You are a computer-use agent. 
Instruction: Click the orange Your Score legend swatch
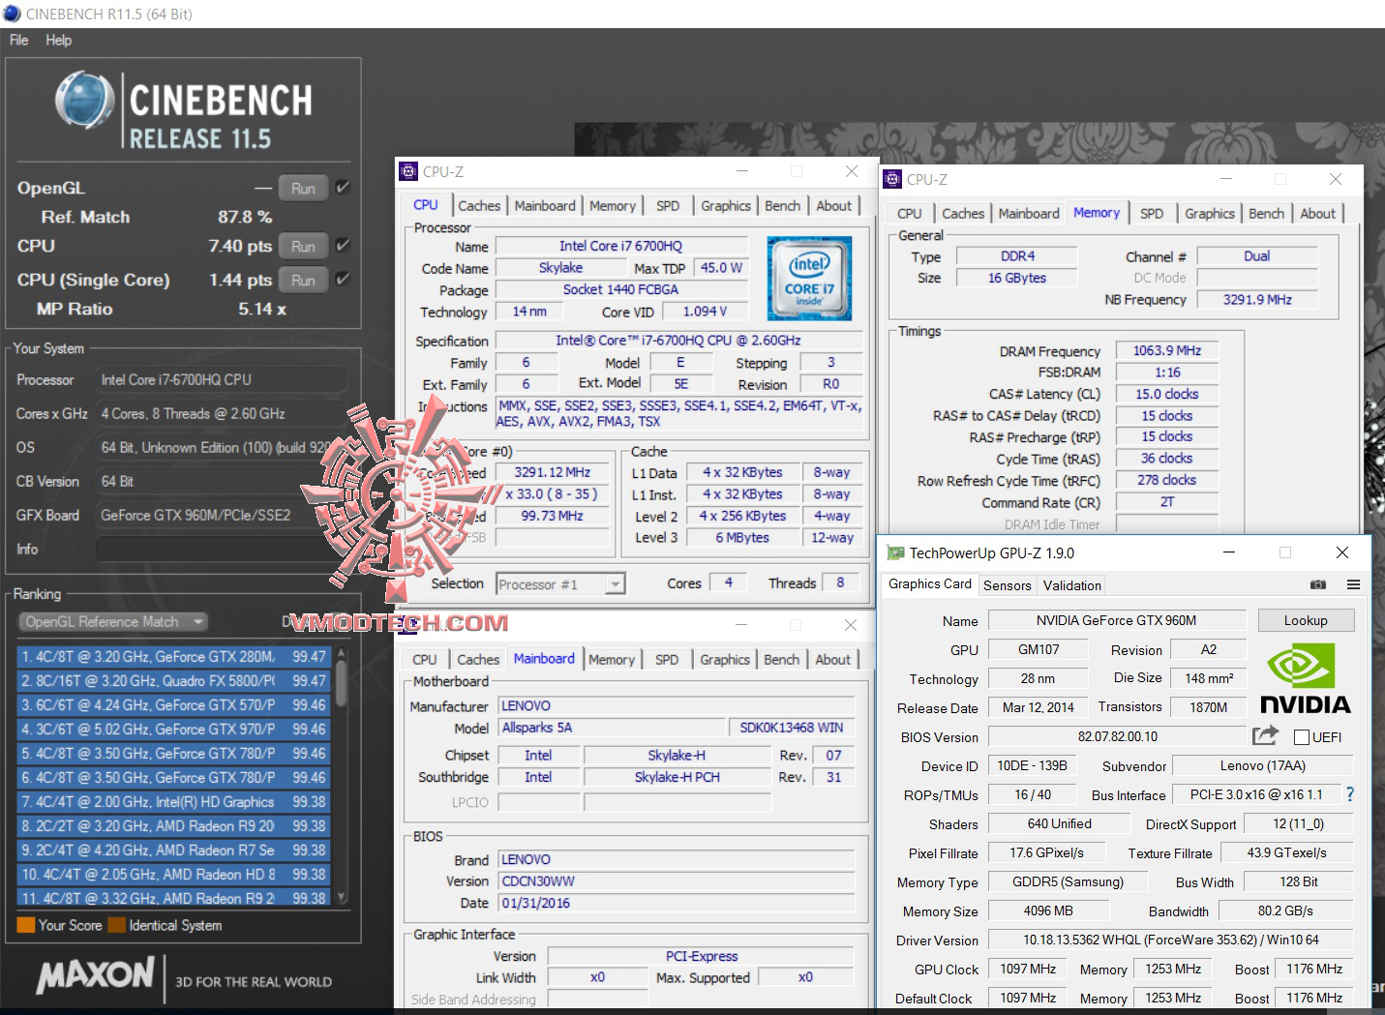26,925
